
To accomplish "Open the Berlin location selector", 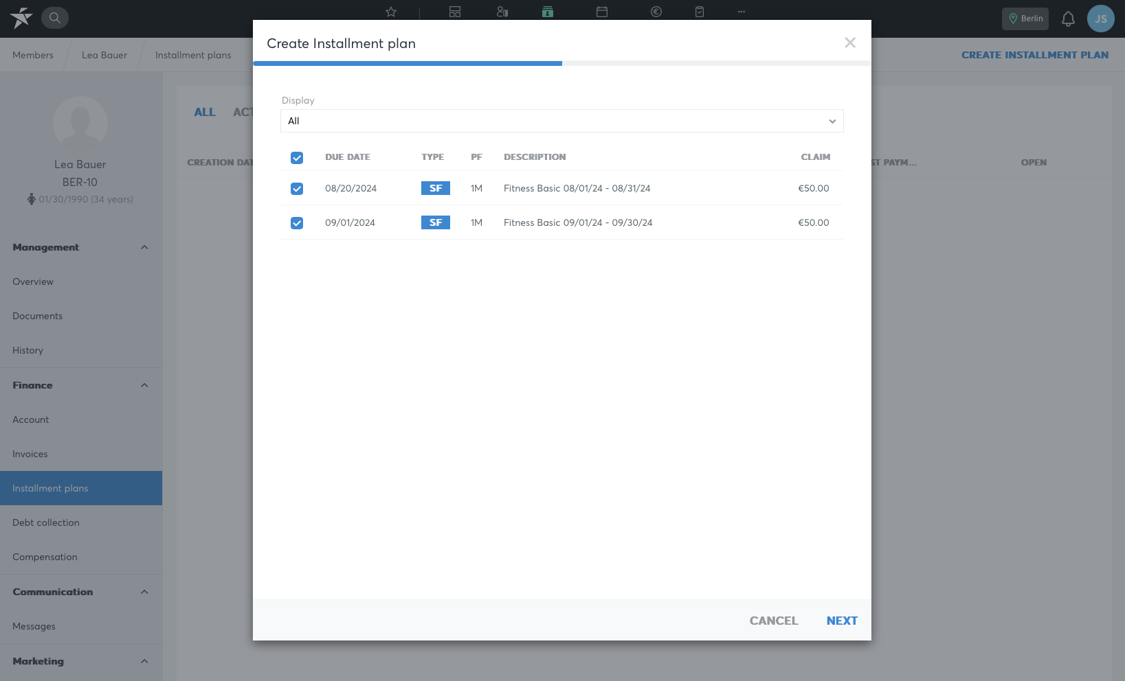I will point(1025,19).
